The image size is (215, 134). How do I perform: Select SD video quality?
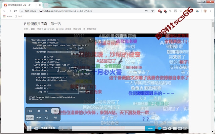point(38,111)
